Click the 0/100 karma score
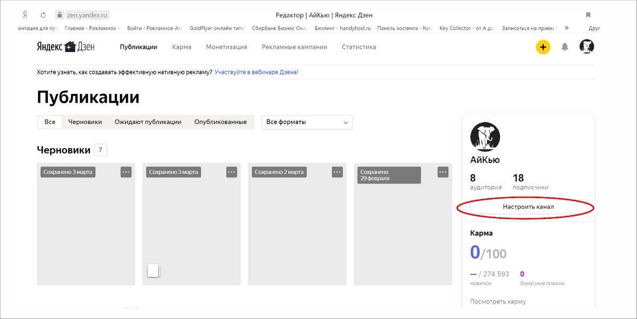The height and width of the screenshot is (319, 637). tap(488, 252)
